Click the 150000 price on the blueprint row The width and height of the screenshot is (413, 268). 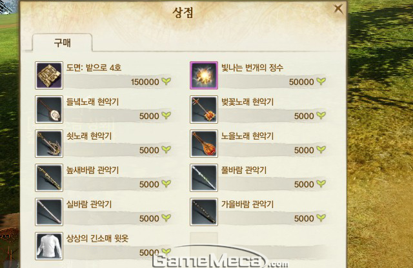(x=145, y=82)
